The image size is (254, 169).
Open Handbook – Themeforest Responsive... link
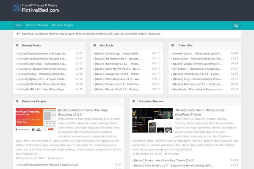pyautogui.click(x=198, y=90)
